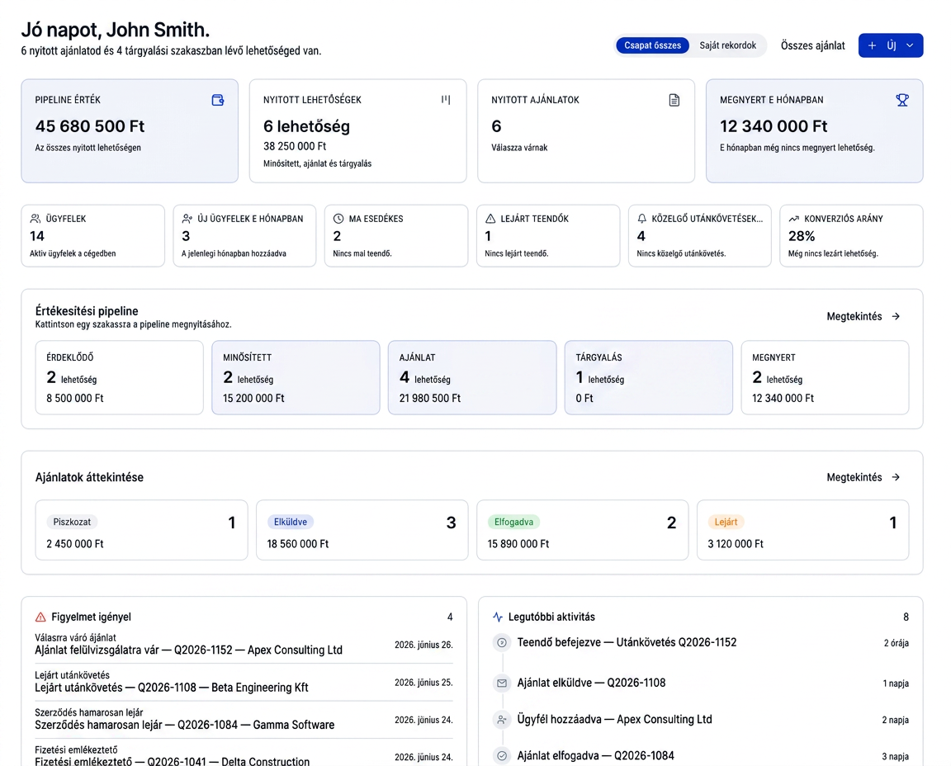This screenshot has width=951, height=766.
Task: Click the trophy icon in Megnyert e hónapban
Action: point(901,100)
